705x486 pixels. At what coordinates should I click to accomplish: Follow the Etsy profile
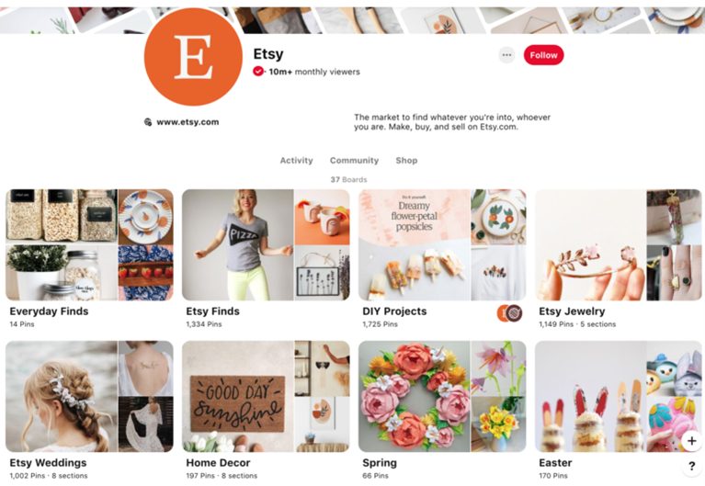pyautogui.click(x=543, y=55)
